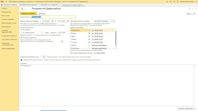Click Записать и закрыть button
The width and height of the screenshot is (198, 111).
pyautogui.click(x=28, y=14)
